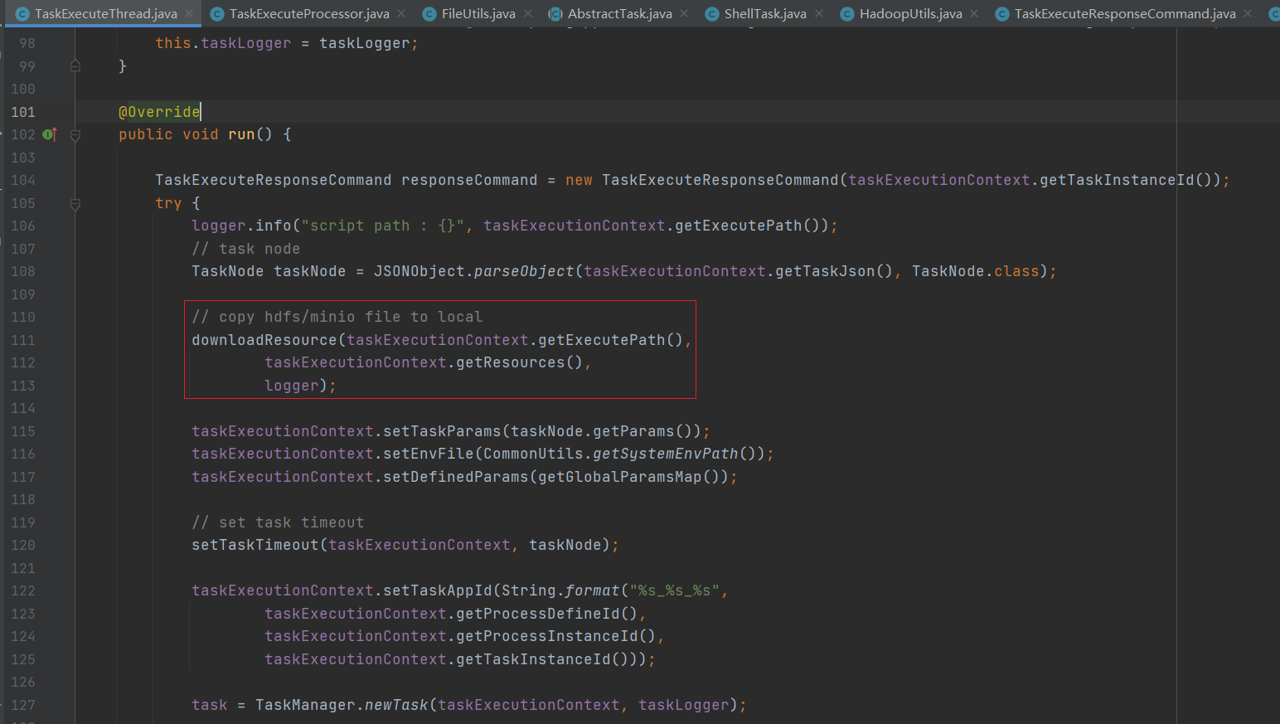Image resolution: width=1280 pixels, height=724 pixels.
Task: Close the HadoopUtils.java tab
Action: pos(974,13)
